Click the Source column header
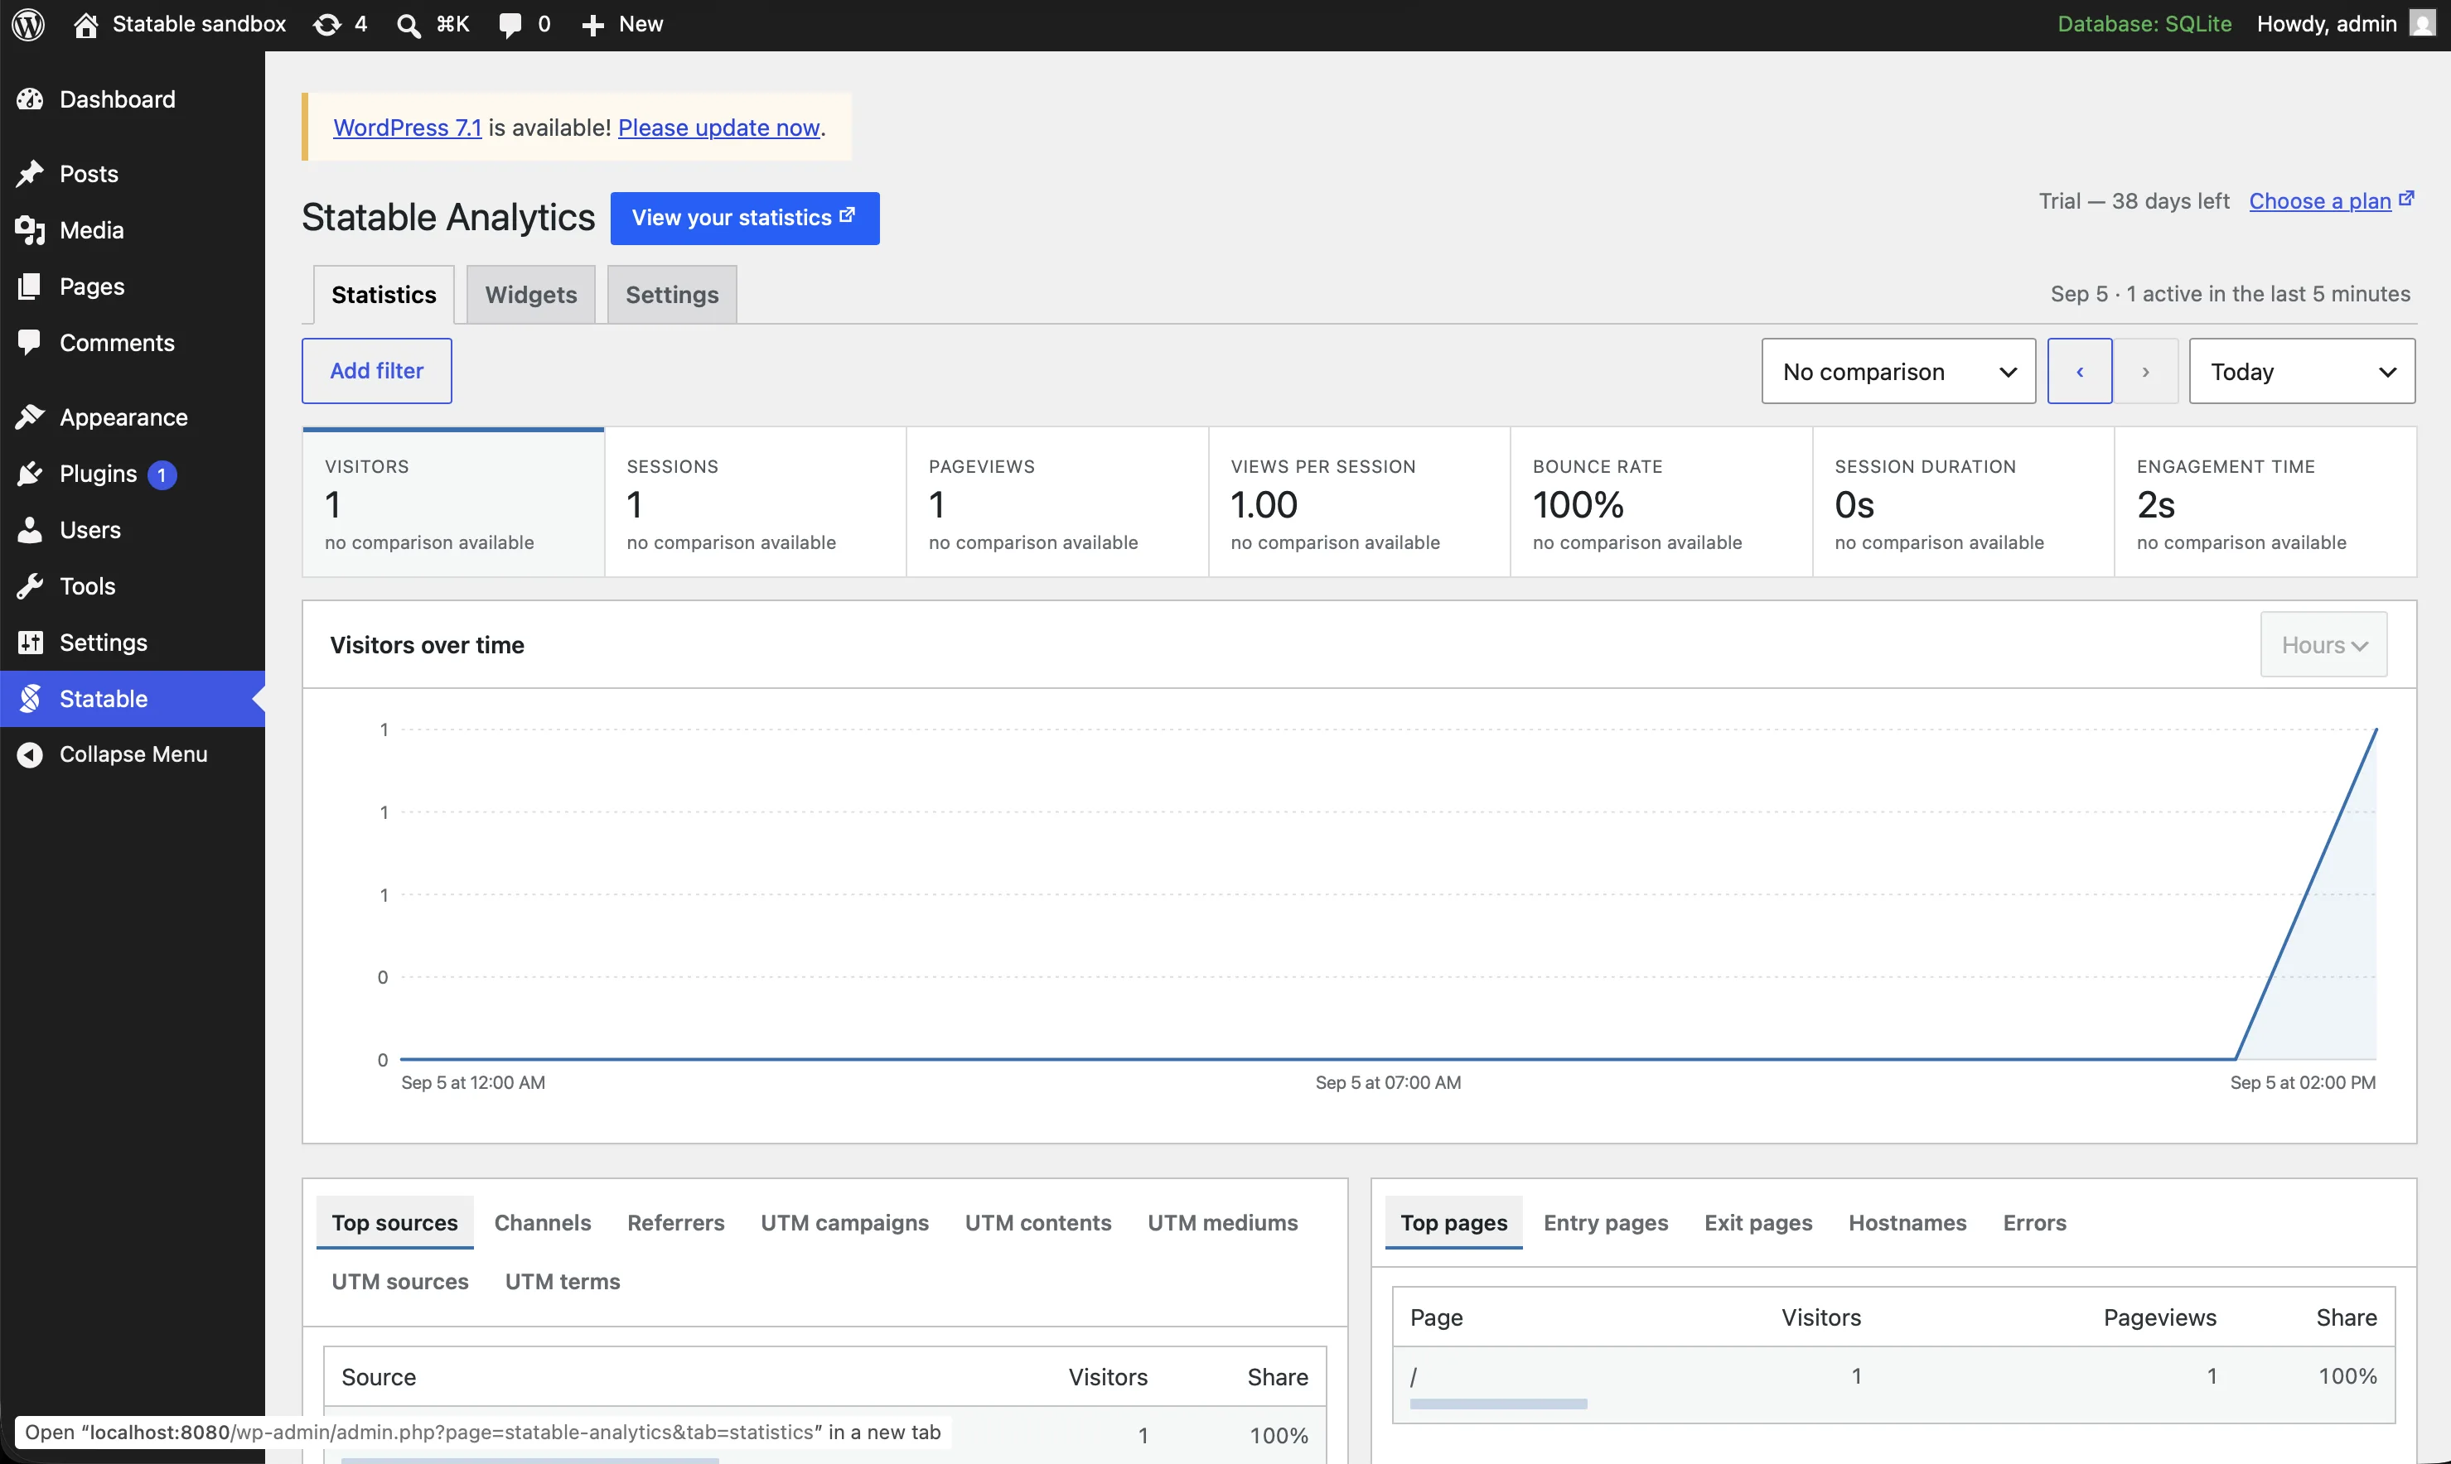 click(379, 1376)
